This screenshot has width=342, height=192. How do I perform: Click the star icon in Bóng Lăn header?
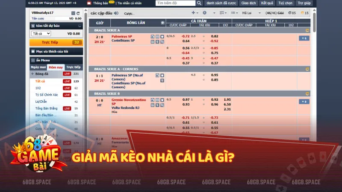coord(162,23)
